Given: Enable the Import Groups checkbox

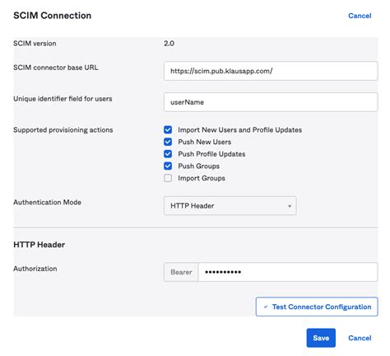Looking at the screenshot, I should [168, 178].
